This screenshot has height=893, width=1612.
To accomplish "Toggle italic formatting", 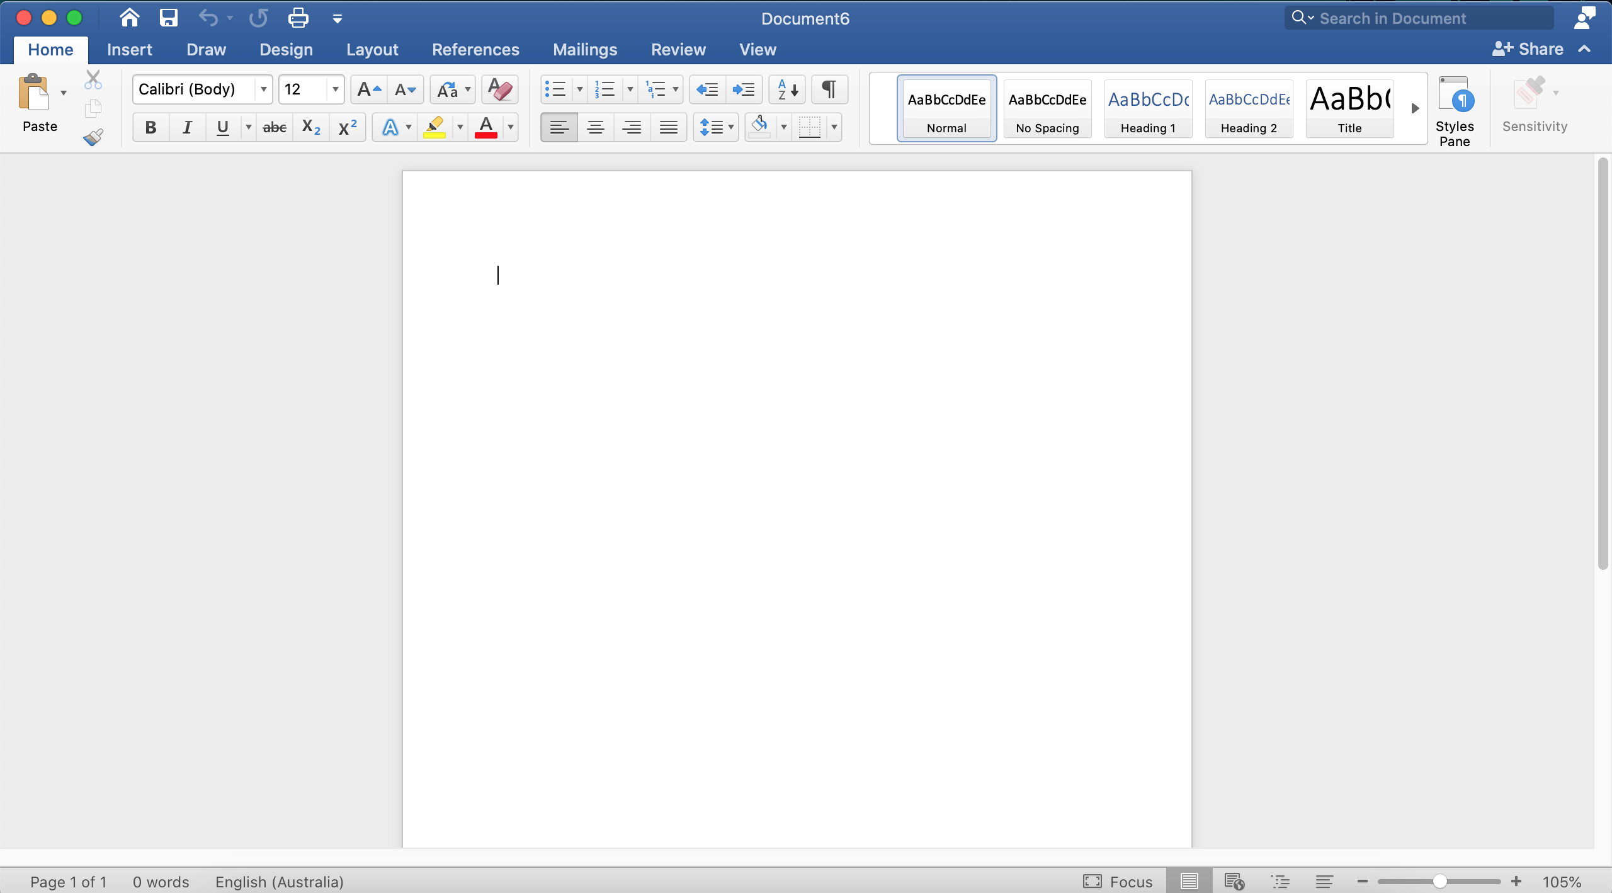I will point(187,127).
